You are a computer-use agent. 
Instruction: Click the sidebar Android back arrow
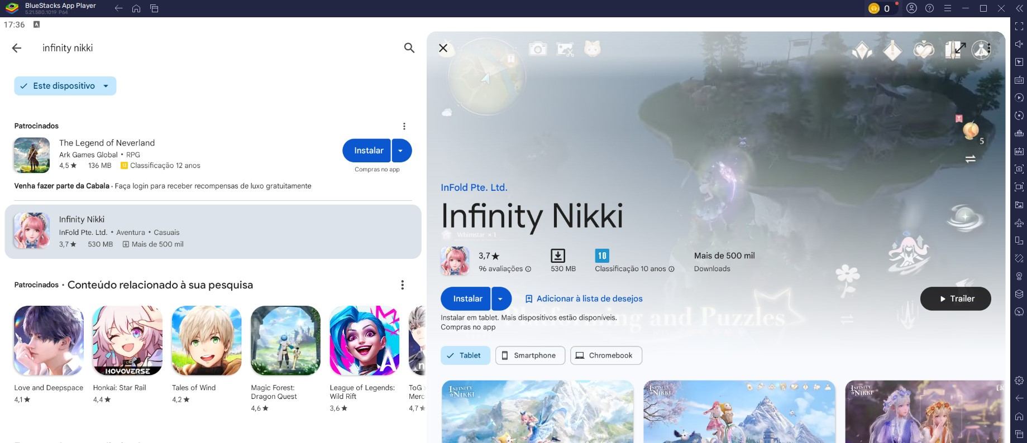(x=1019, y=398)
